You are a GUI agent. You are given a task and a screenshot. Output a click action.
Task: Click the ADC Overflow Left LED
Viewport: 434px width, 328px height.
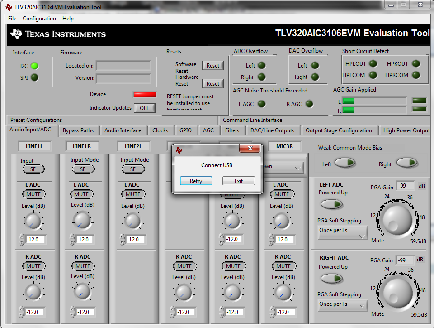point(262,65)
